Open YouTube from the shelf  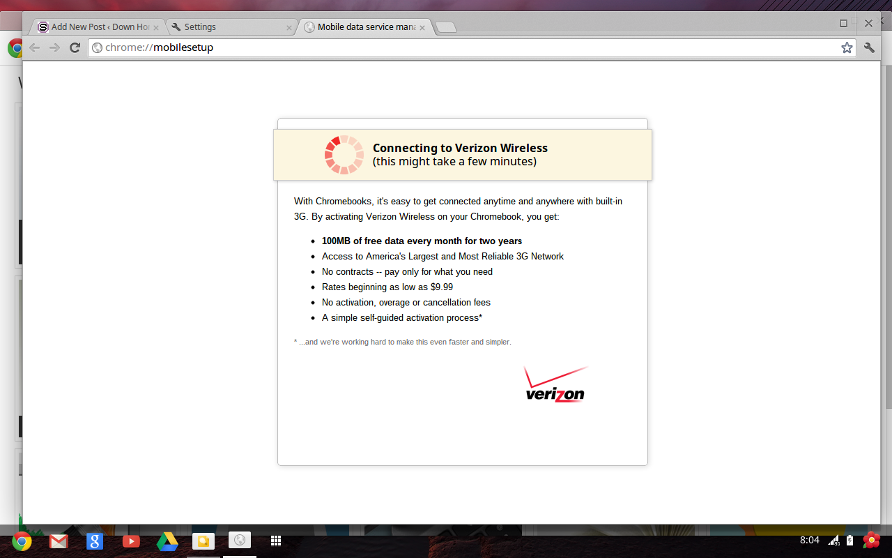point(131,541)
